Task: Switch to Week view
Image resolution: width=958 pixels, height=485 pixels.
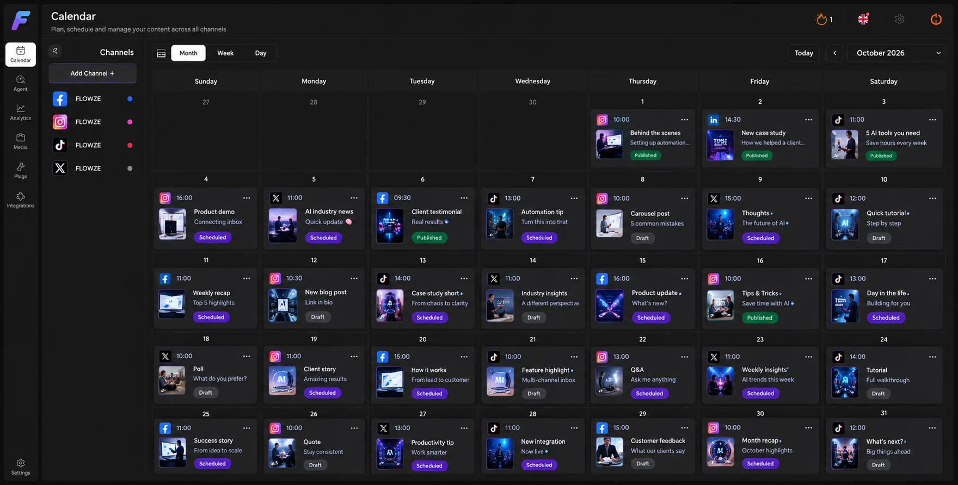Action: click(225, 53)
